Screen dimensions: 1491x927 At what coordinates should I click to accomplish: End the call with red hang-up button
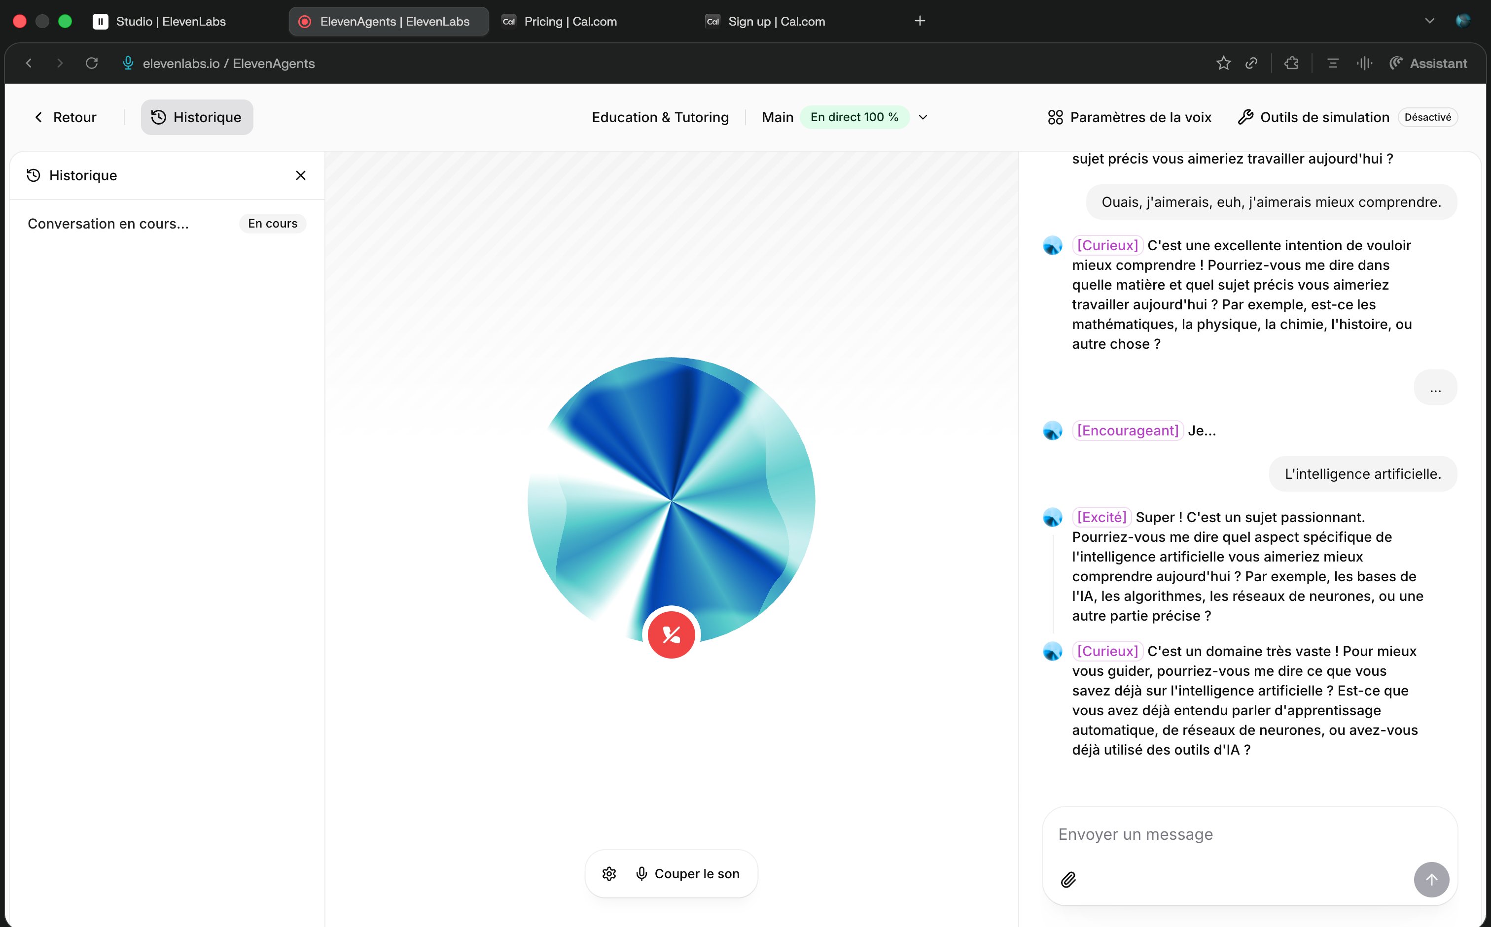(671, 634)
